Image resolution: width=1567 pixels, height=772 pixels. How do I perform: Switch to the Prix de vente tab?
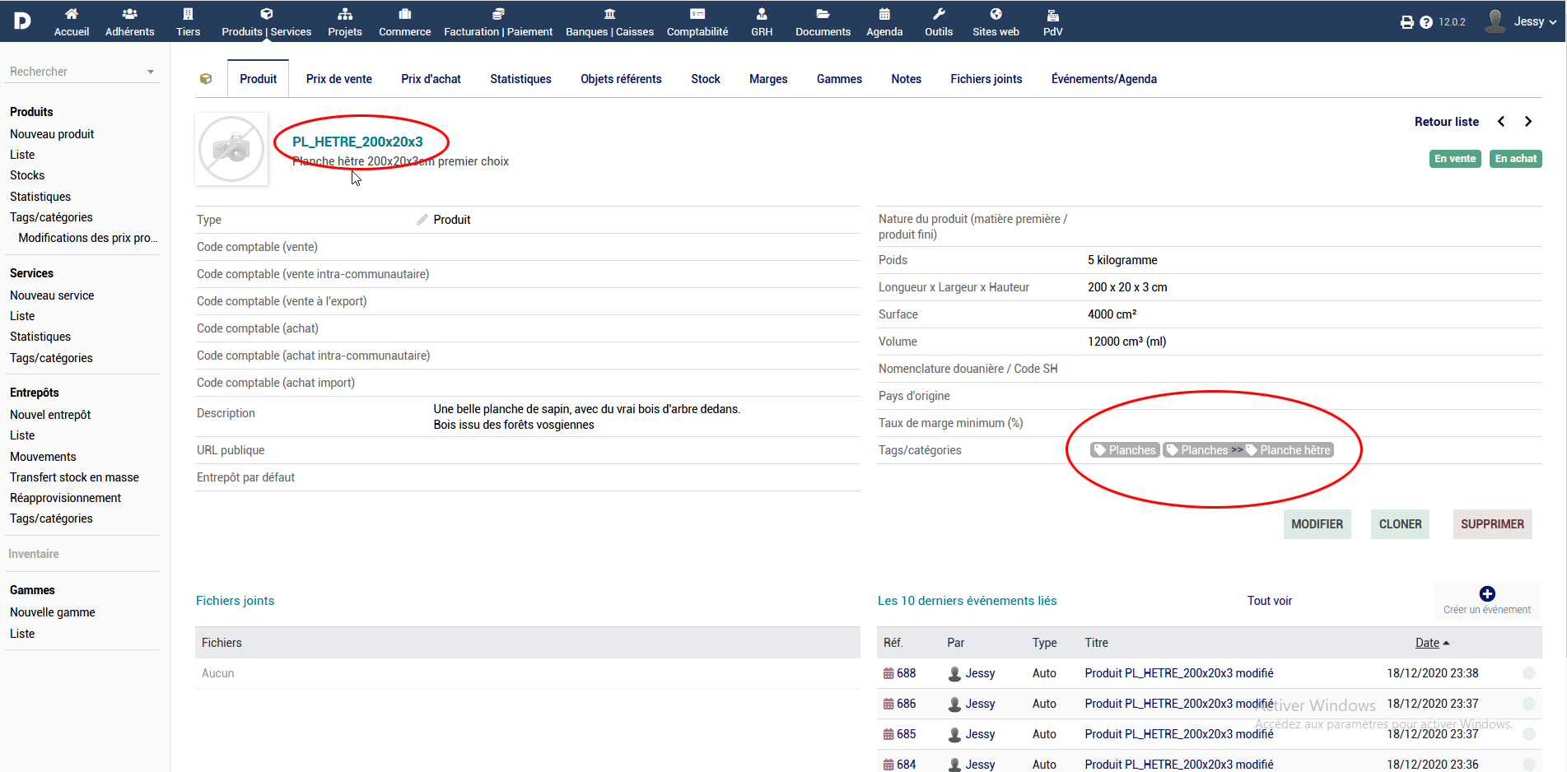pyautogui.click(x=338, y=79)
